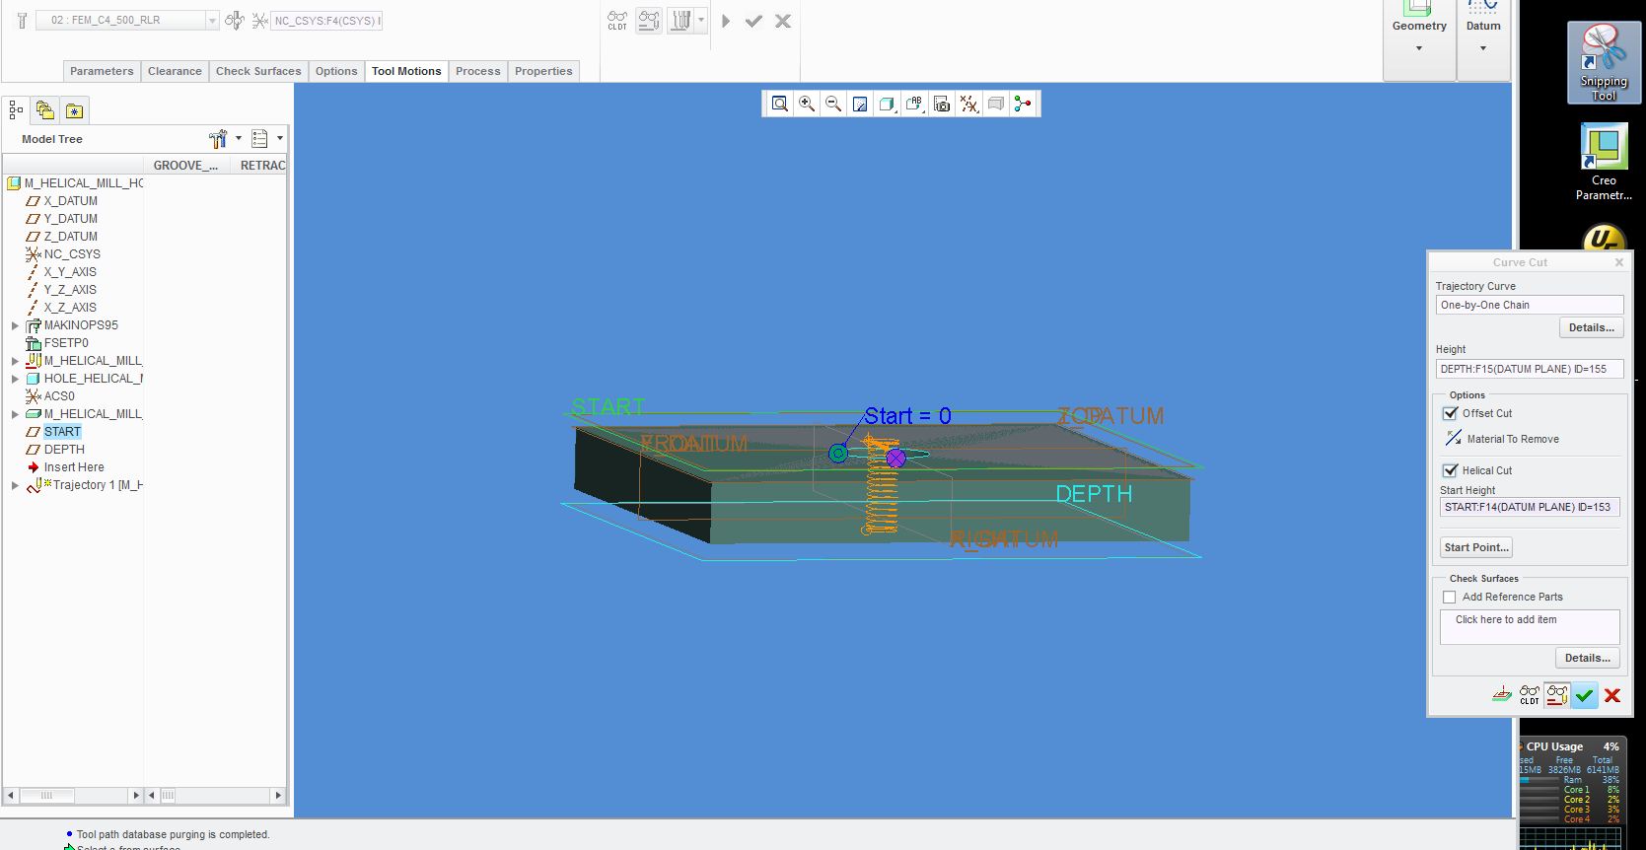
Task: Accept the sequence with ribbon checkmark
Action: tap(753, 20)
